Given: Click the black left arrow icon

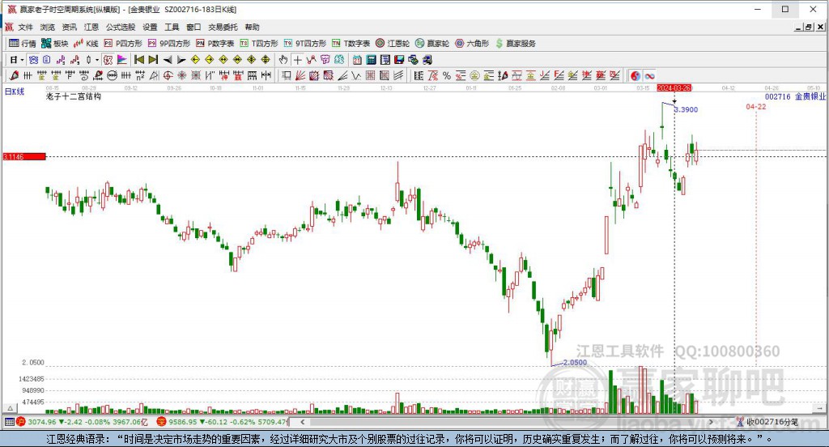Looking at the screenshot, I should coord(168,60).
